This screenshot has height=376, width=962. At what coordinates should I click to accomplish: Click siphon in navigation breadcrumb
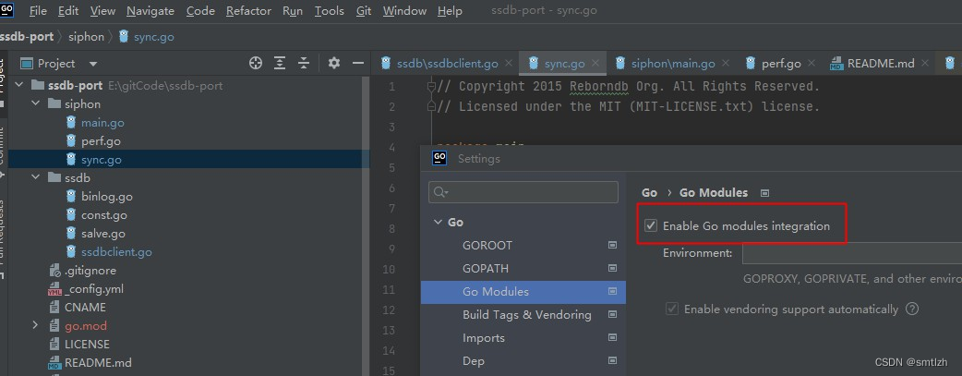pyautogui.click(x=86, y=36)
